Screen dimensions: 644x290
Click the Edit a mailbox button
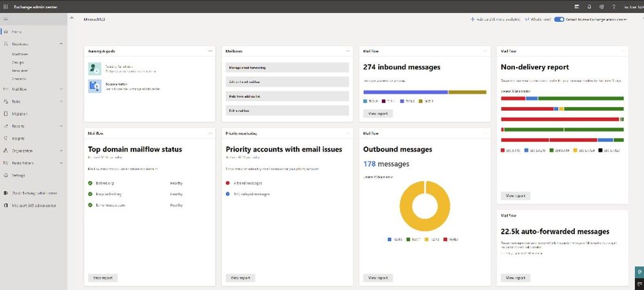point(287,110)
